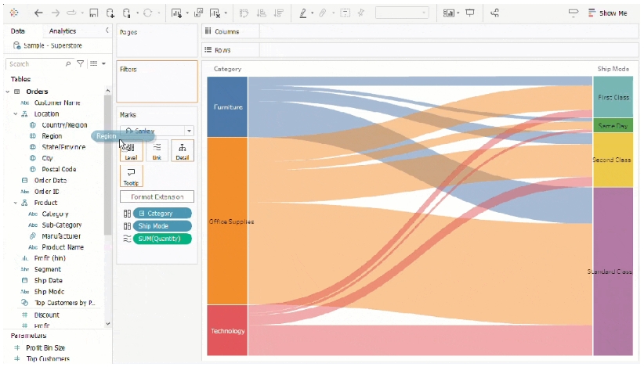The width and height of the screenshot is (644, 367).
Task: Open the Show Me panel
Action: click(607, 13)
